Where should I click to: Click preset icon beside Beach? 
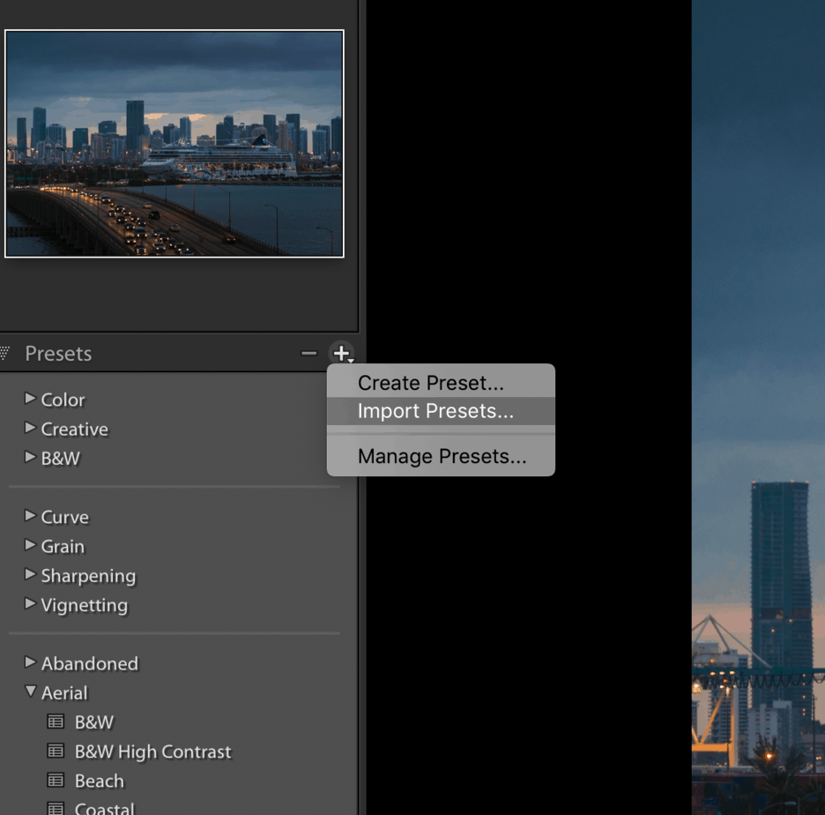[x=56, y=780]
